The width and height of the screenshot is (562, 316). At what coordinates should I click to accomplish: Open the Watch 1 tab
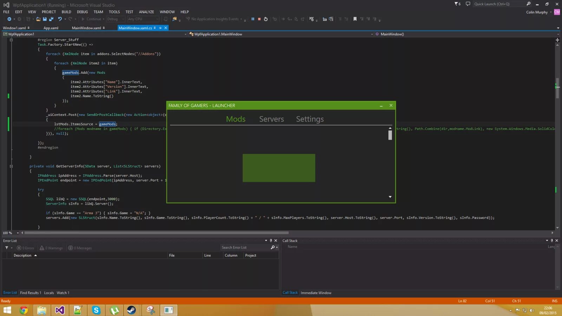pyautogui.click(x=63, y=292)
